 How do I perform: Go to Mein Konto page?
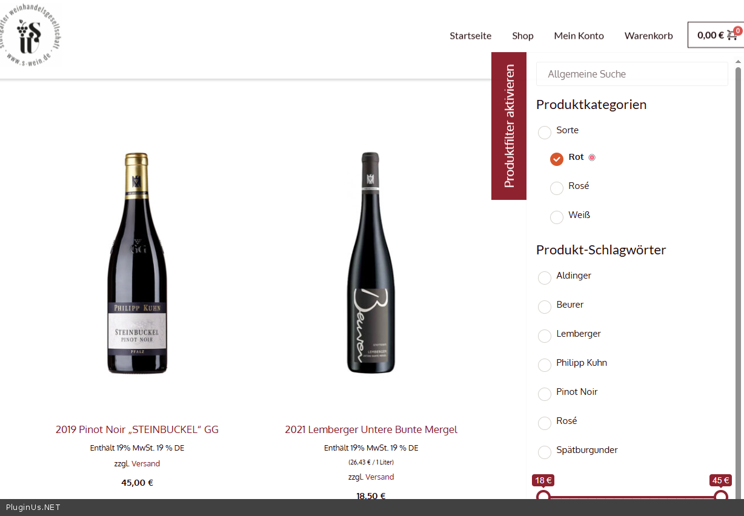point(579,36)
